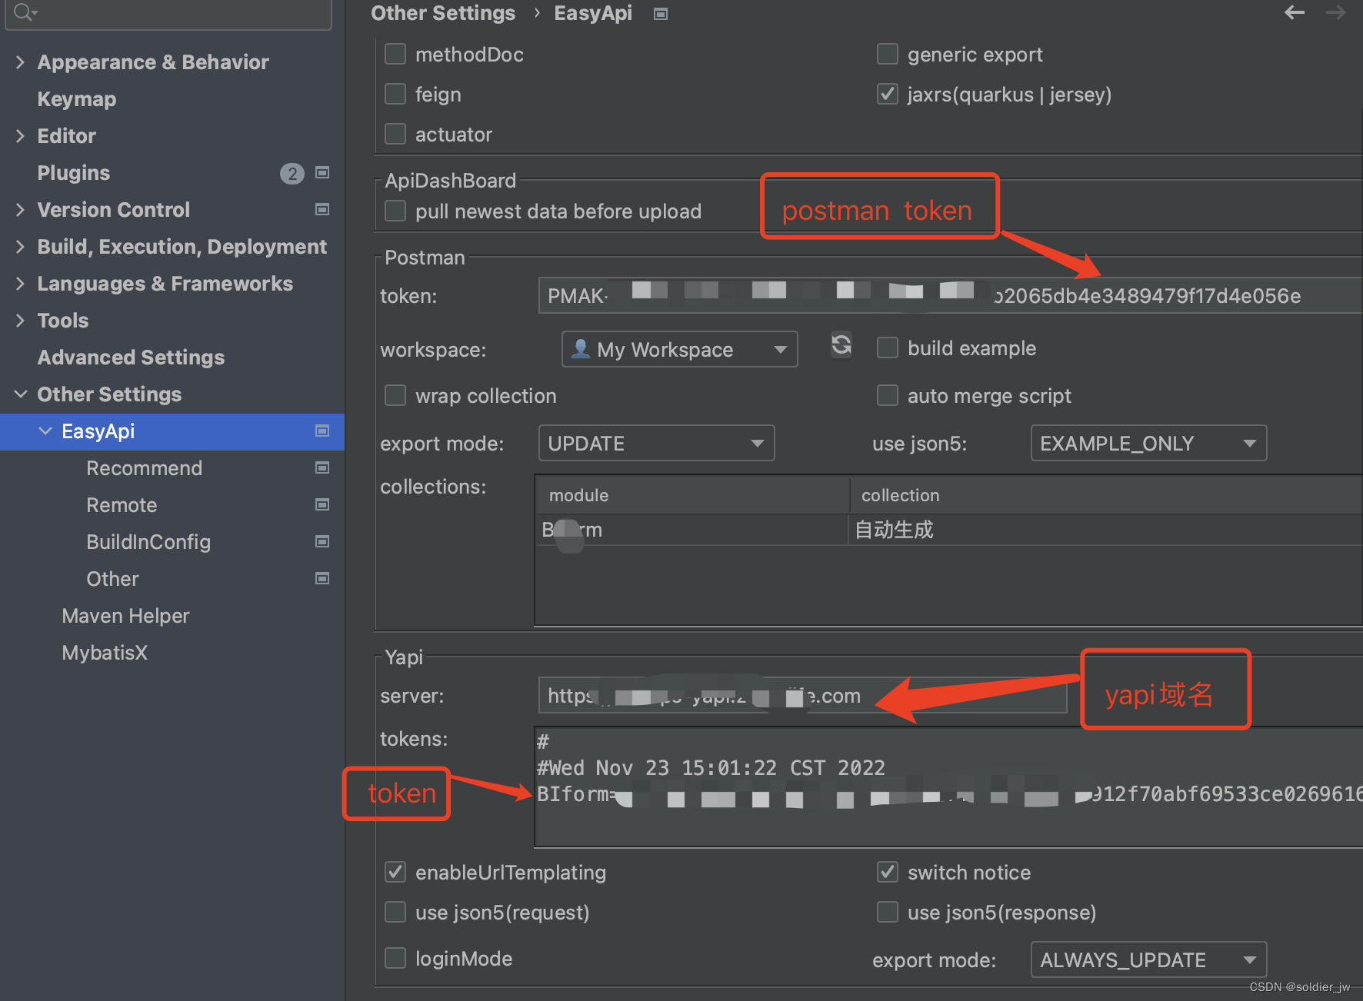The width and height of the screenshot is (1363, 1001).
Task: Expand Languages & Frameworks node
Action: point(21,284)
